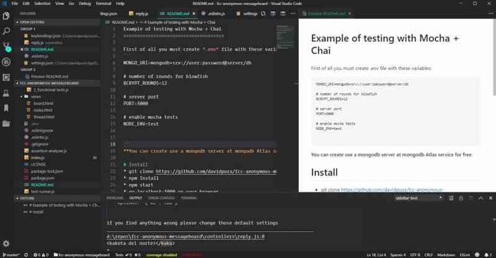Toggle the Output scroll lock
496x258 pixels.
point(461,198)
